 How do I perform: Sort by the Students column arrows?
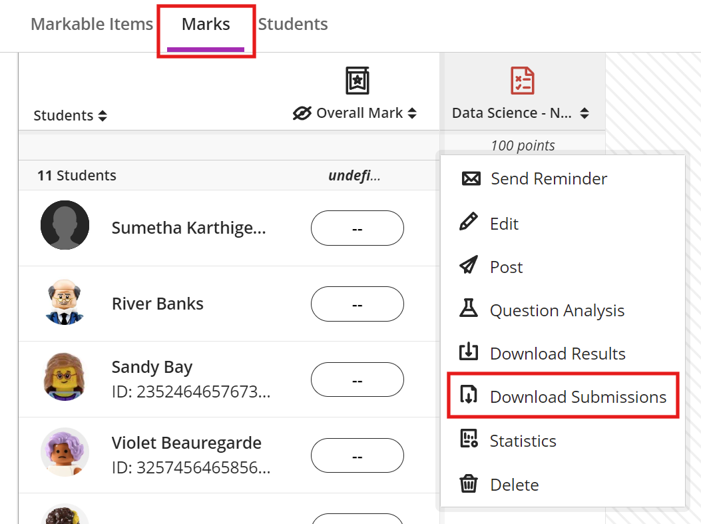(103, 116)
